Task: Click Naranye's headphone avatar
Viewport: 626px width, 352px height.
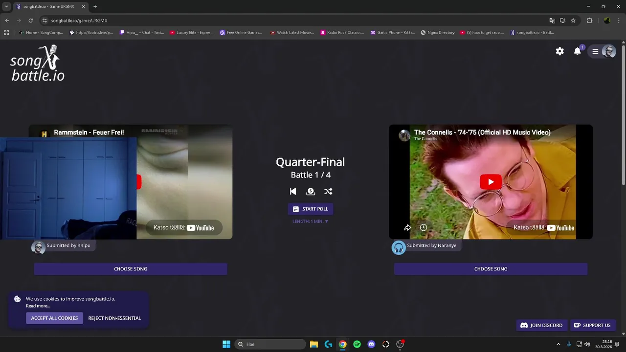Action: pyautogui.click(x=399, y=247)
